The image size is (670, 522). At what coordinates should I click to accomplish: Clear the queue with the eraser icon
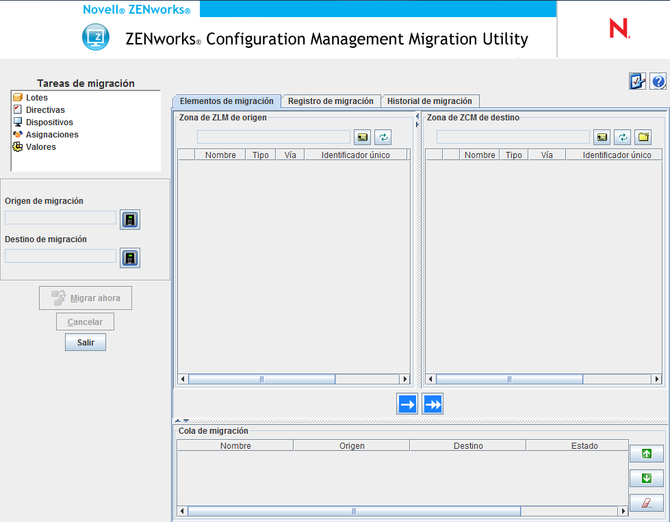646,503
